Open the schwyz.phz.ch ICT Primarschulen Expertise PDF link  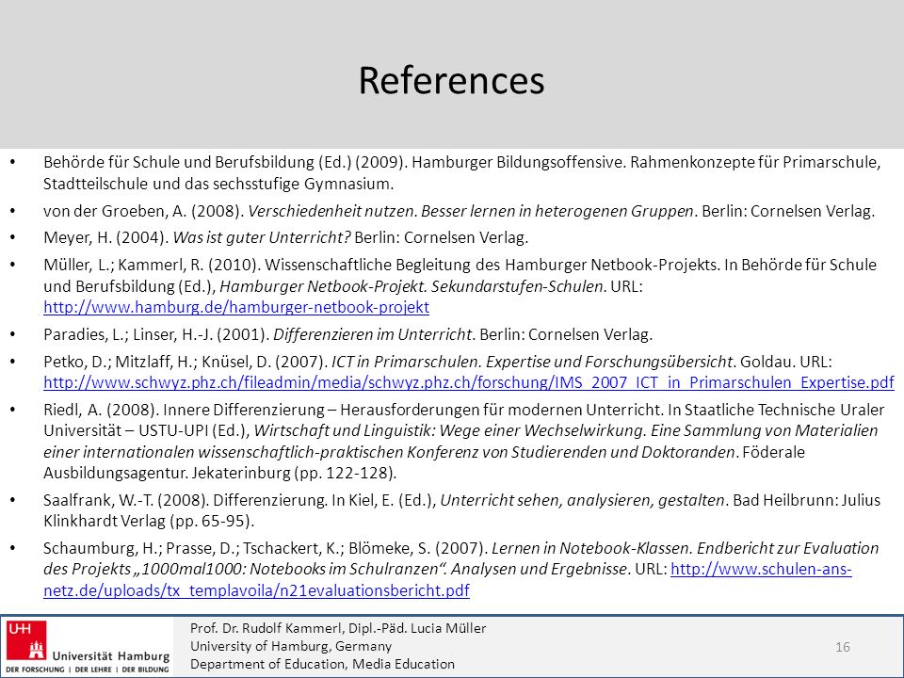(x=469, y=383)
